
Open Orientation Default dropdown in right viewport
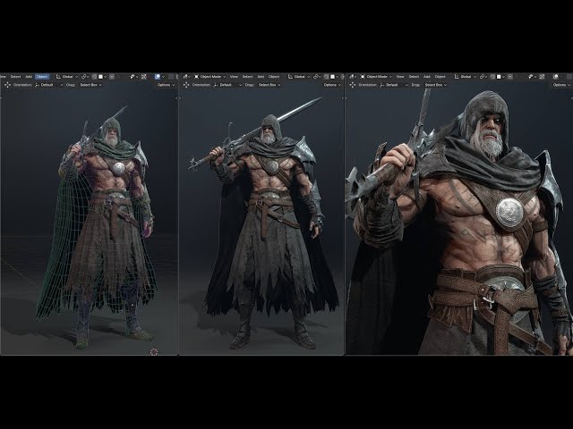394,85
